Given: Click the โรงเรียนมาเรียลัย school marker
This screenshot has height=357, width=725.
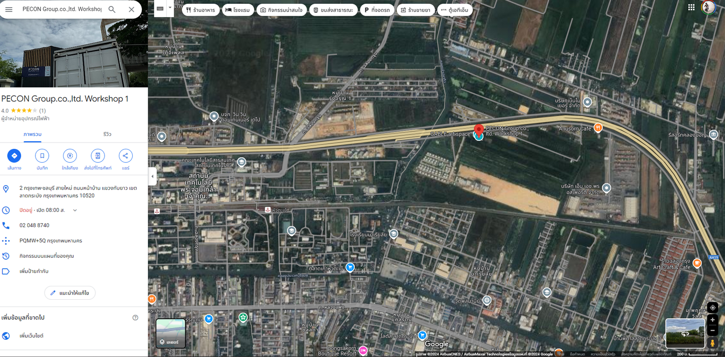Looking at the screenshot, I should [394, 233].
